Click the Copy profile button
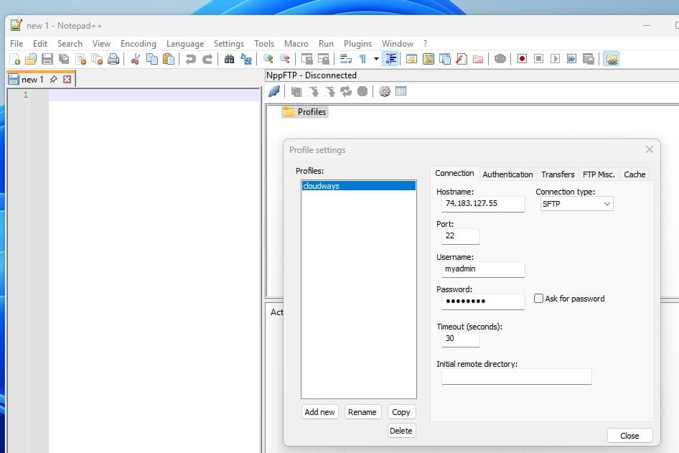 (401, 412)
